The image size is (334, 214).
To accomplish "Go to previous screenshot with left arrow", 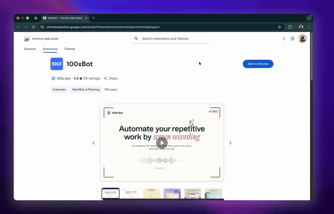I will point(94,143).
